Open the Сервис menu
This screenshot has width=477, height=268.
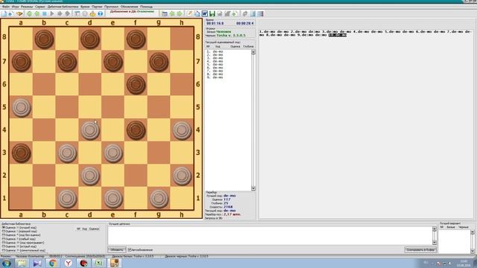coord(40,7)
